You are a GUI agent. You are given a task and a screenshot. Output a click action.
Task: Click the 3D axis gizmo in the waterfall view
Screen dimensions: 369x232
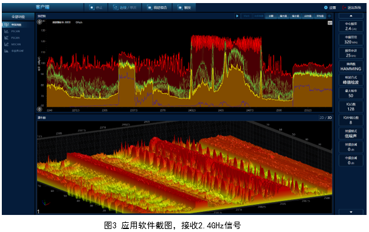click(46, 203)
